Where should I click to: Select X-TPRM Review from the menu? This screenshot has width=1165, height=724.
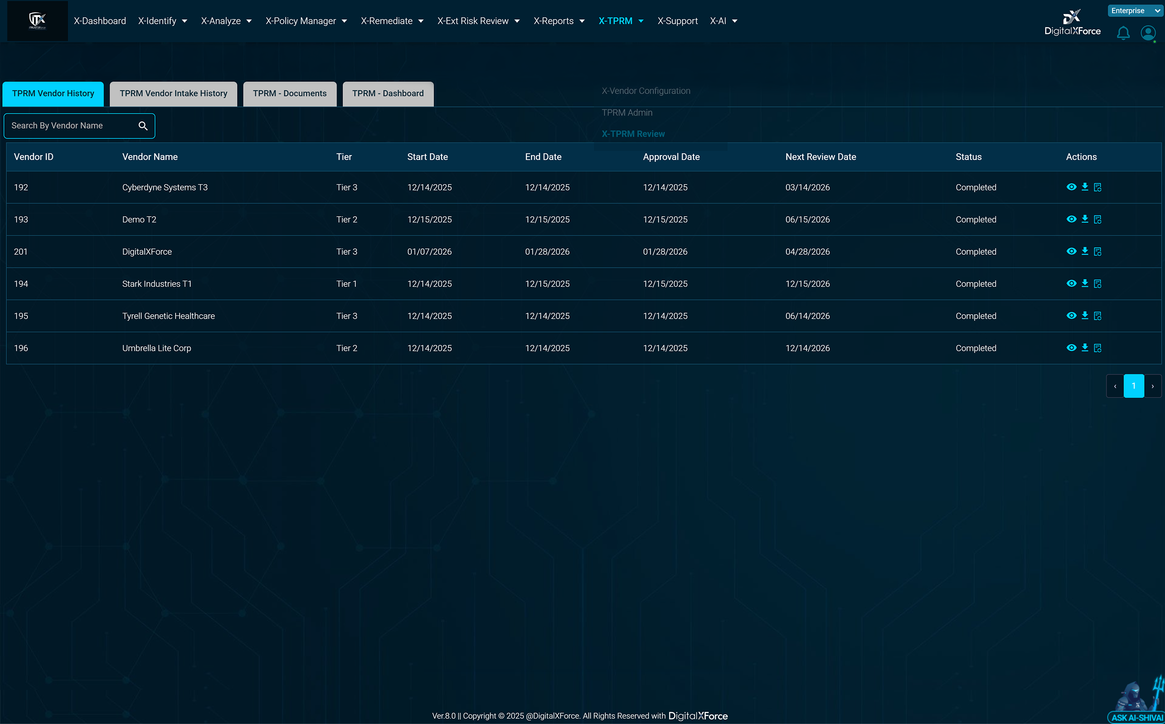point(633,134)
